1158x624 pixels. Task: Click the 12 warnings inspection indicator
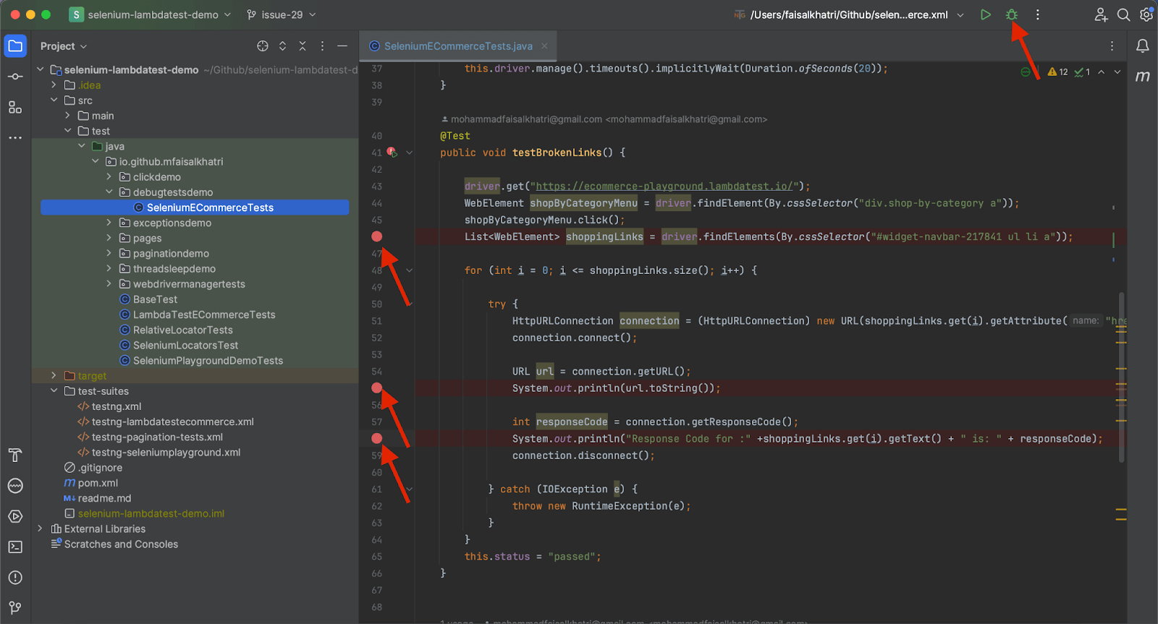(1057, 72)
